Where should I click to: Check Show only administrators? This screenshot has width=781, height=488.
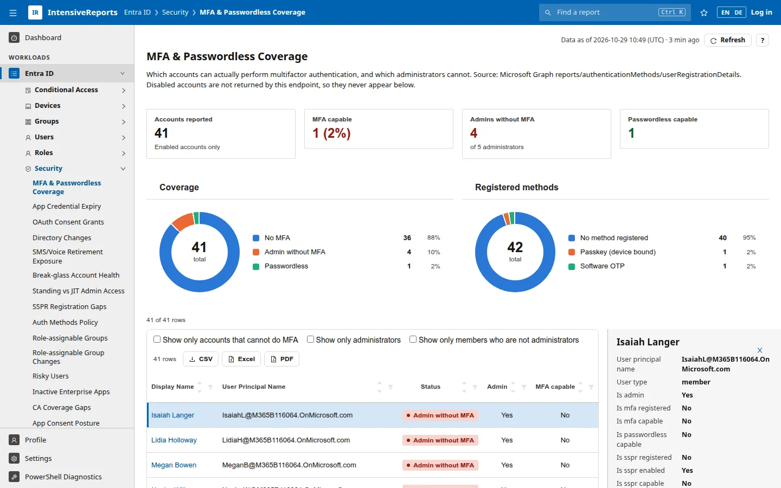[x=311, y=339]
